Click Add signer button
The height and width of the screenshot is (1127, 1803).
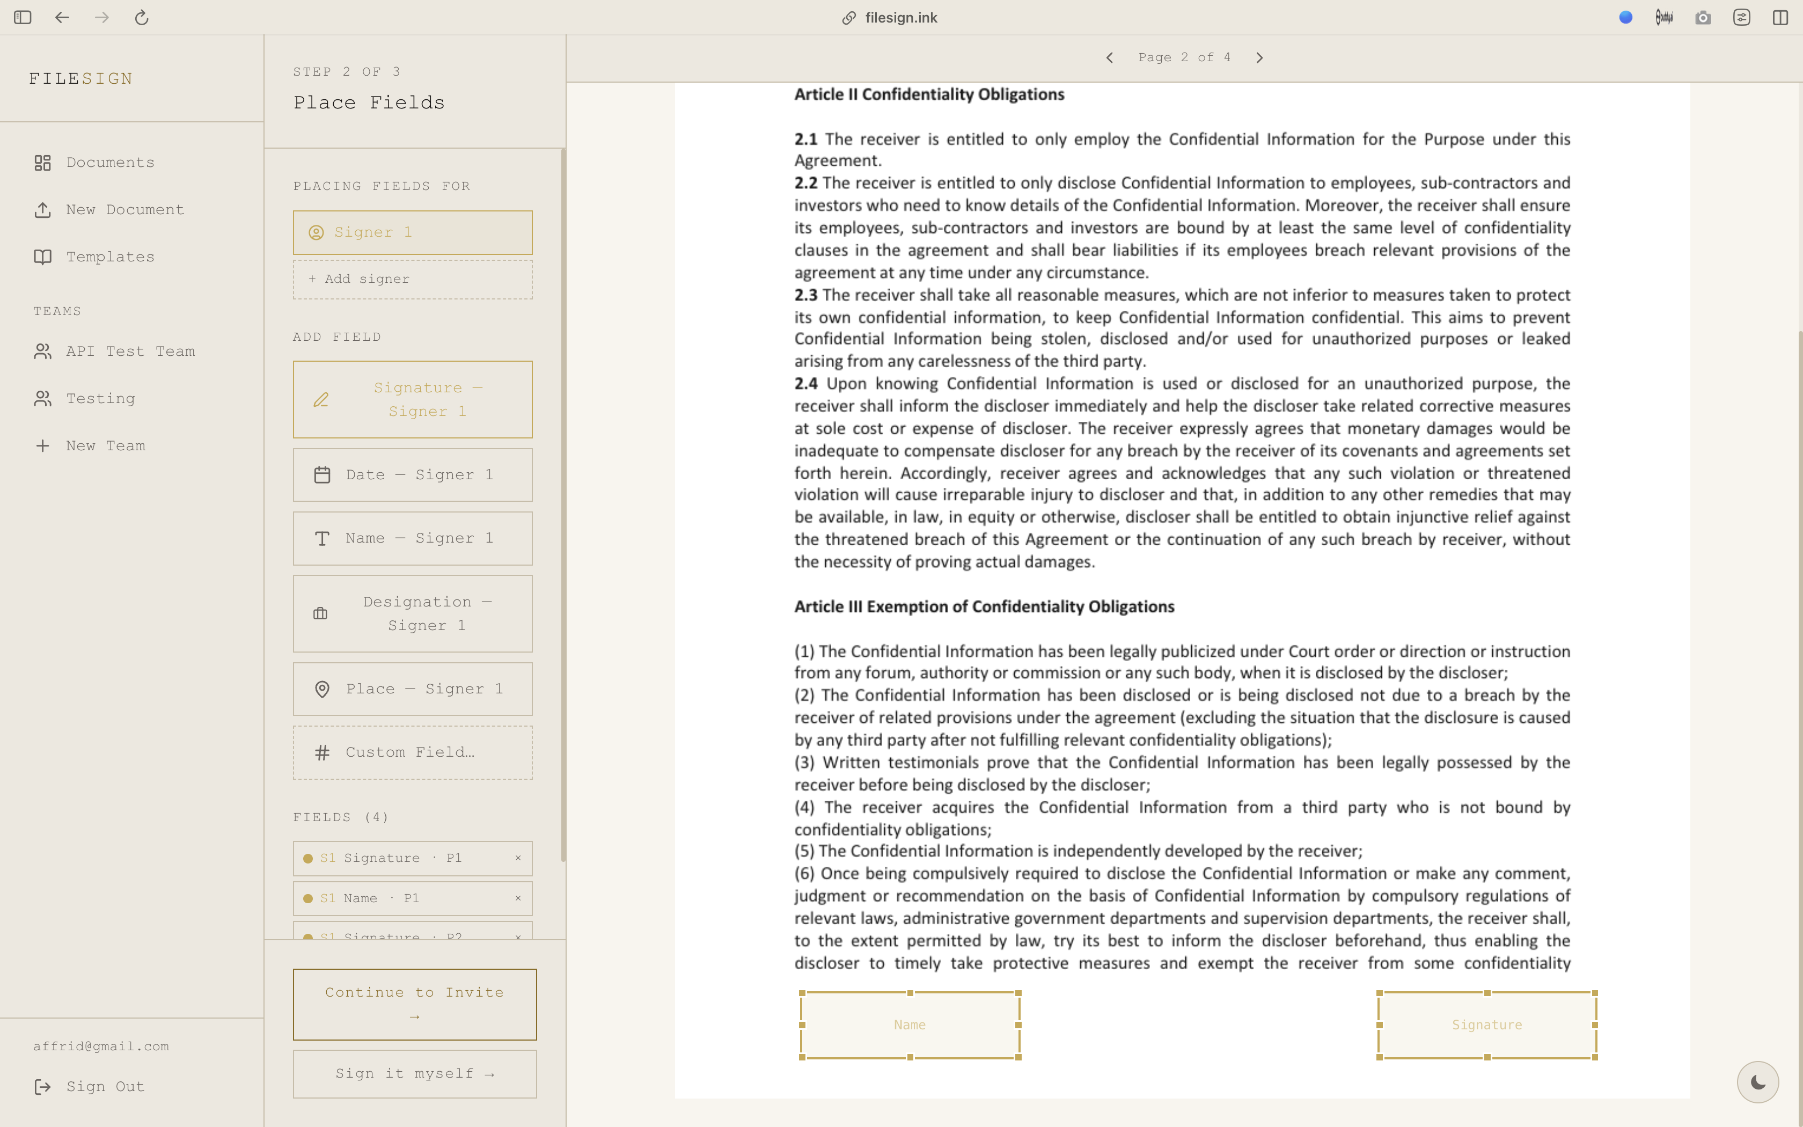click(x=413, y=279)
